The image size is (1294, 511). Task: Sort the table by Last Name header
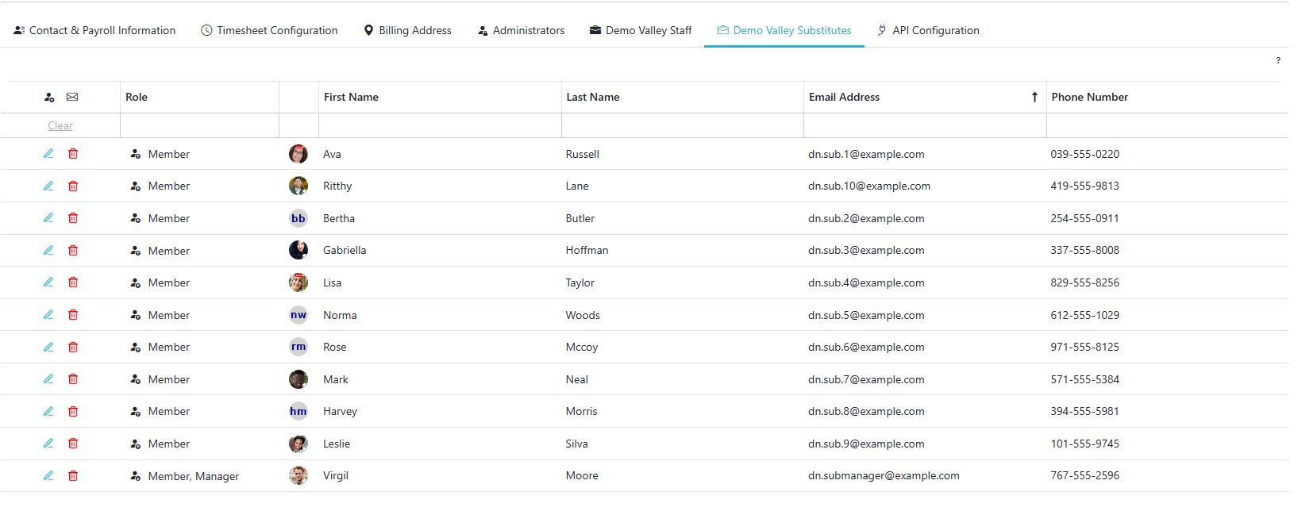coord(593,98)
